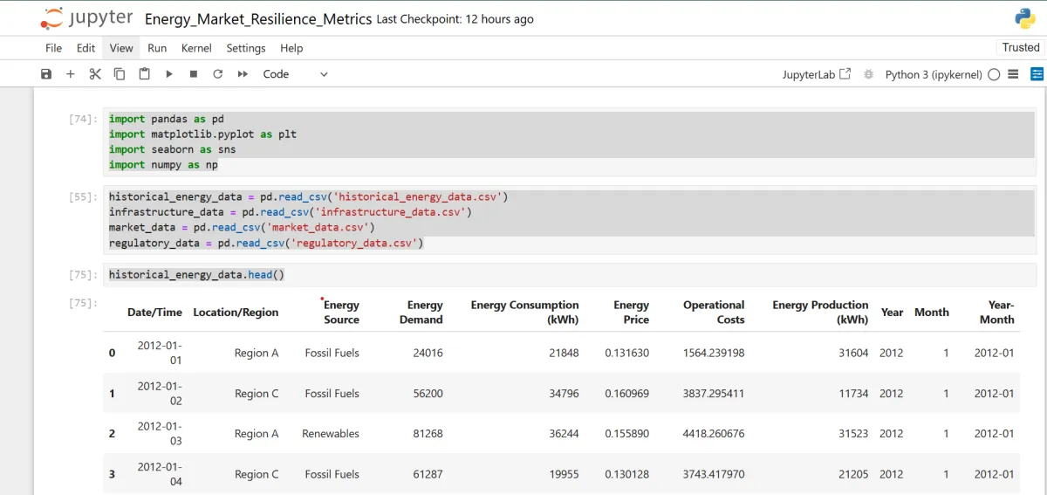
Task: Click the Energy Price column header
Action: tap(631, 312)
